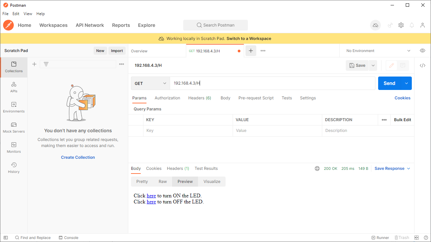Click the Postman logo in the header
431x242 pixels.
click(x=8, y=25)
